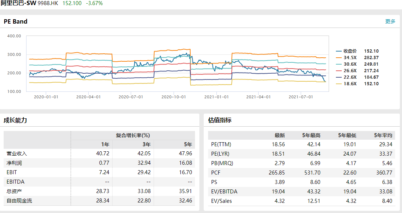Select the 自由现金流 row label
402x213 pixels.
pos(19,201)
